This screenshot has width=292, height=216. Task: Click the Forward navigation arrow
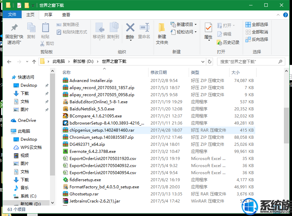point(19,62)
